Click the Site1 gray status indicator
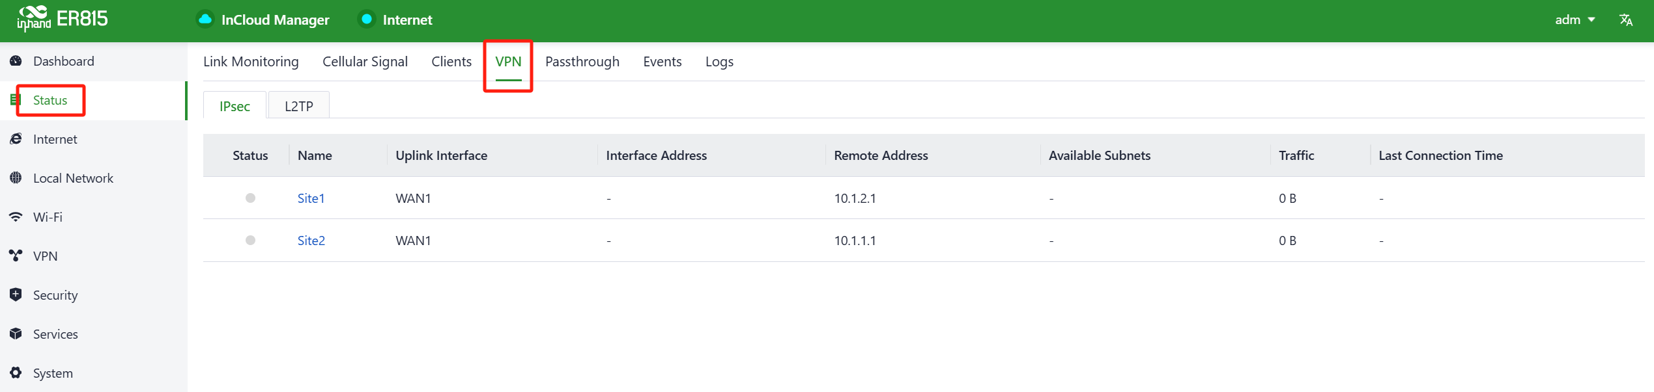1654x392 pixels. 250,198
